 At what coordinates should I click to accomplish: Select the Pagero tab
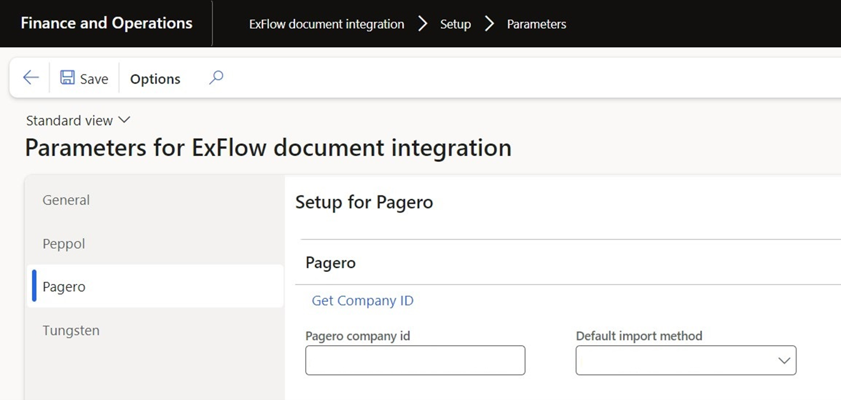pos(155,287)
